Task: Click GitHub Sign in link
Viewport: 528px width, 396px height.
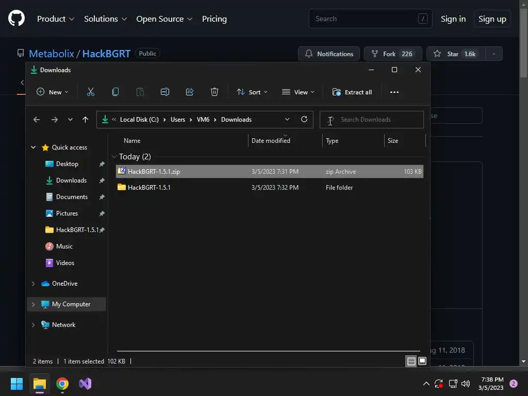Action: tap(453, 19)
